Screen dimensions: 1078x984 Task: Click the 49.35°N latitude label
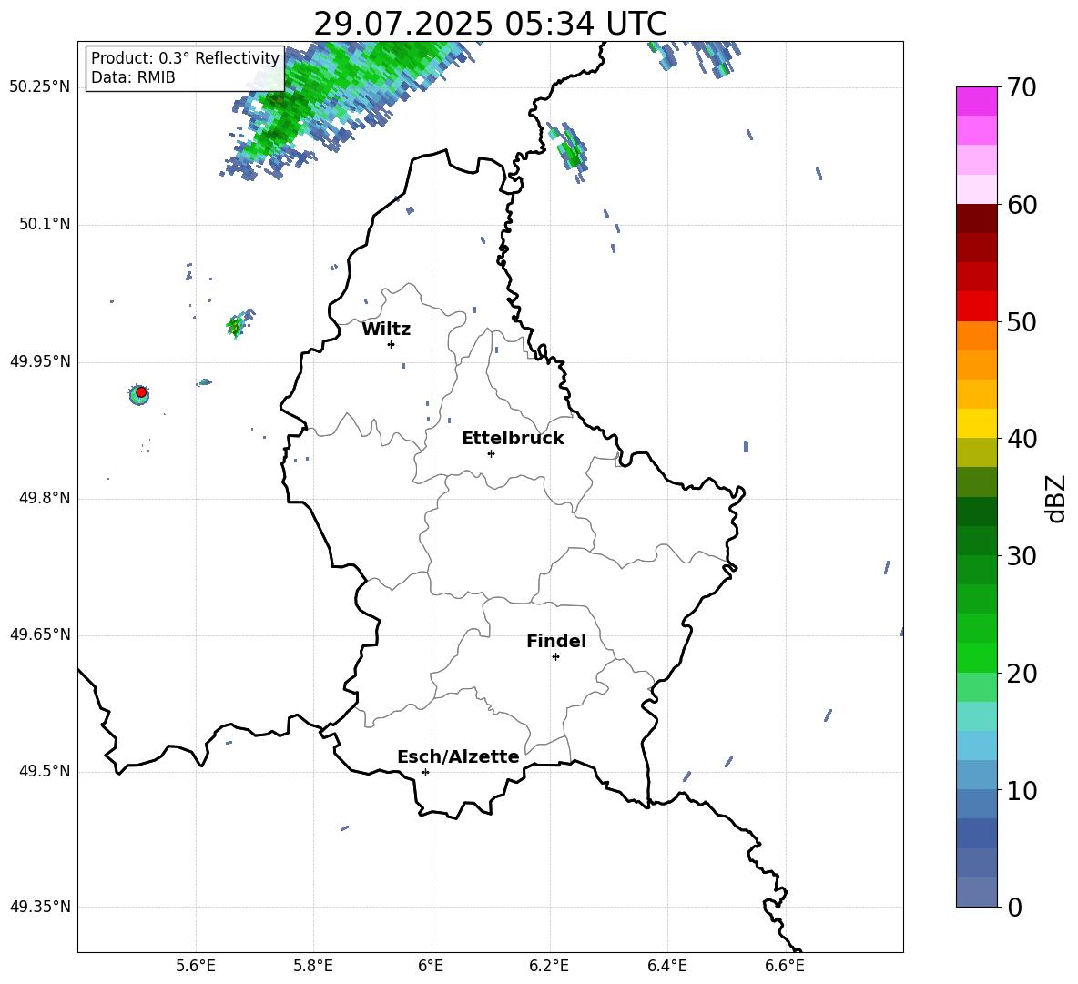40,907
